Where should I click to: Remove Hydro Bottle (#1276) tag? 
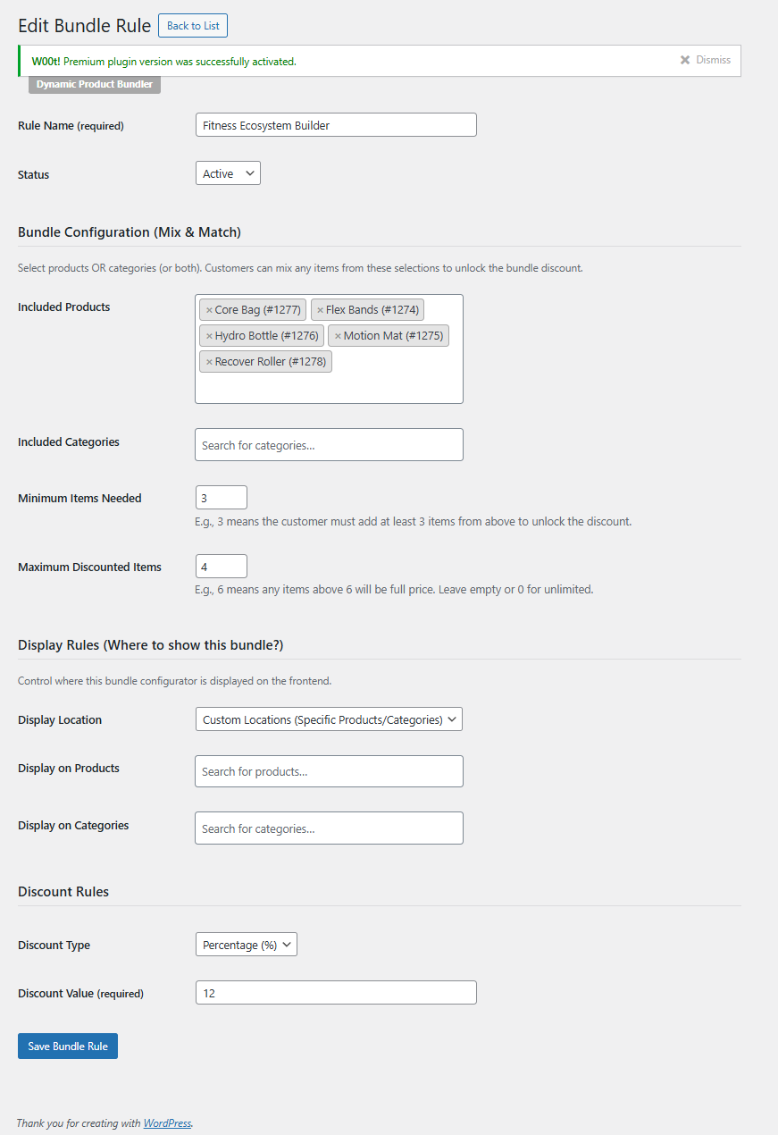point(209,336)
